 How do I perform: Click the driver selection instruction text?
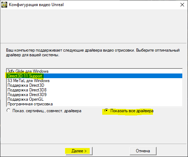tap(93, 53)
